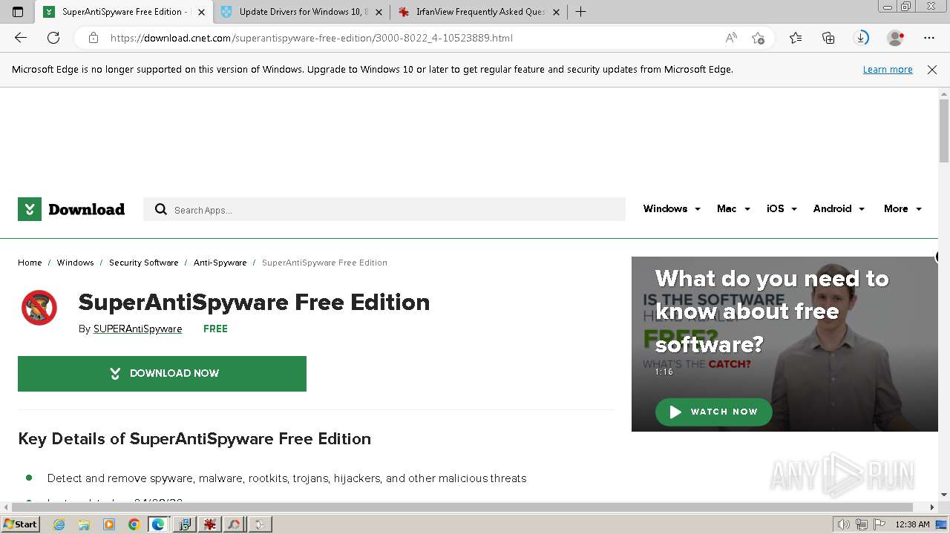Refresh the current page
This screenshot has height=534, width=950.
pos(53,38)
